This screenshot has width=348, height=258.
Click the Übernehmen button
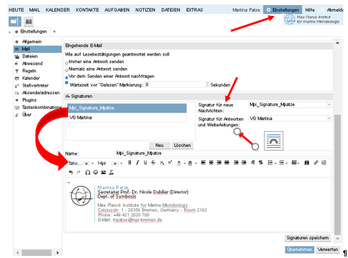coord(299,250)
